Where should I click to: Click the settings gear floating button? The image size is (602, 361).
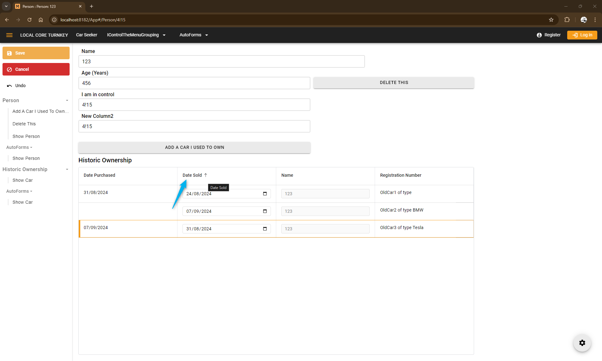[x=582, y=343]
